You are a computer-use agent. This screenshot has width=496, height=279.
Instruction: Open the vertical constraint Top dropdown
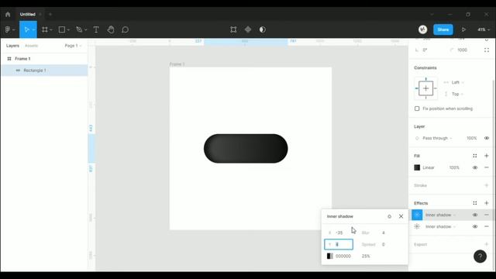tap(457, 94)
